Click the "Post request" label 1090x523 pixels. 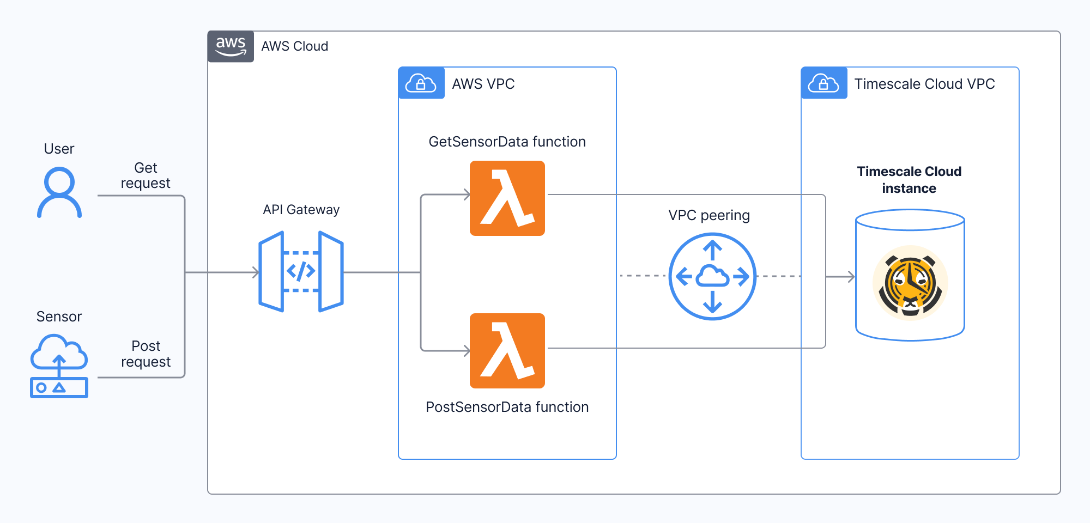click(146, 354)
